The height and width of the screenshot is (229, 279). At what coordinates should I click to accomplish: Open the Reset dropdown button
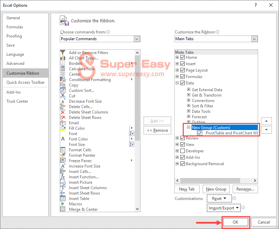click(x=219, y=198)
